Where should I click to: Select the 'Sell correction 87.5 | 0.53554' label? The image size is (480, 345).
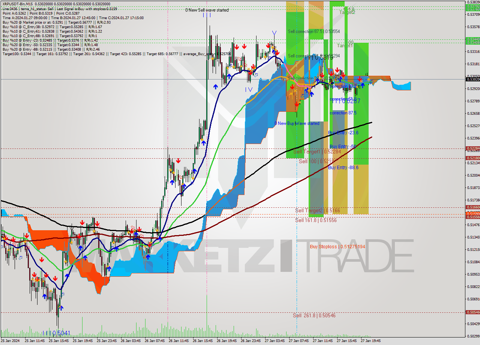coord(314,31)
